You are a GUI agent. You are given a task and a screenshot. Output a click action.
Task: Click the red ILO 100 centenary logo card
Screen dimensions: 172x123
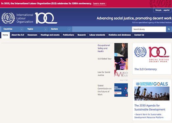[x=152, y=54]
